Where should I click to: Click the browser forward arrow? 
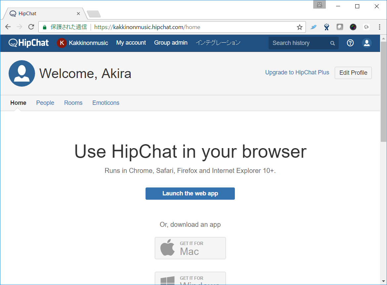click(x=20, y=27)
